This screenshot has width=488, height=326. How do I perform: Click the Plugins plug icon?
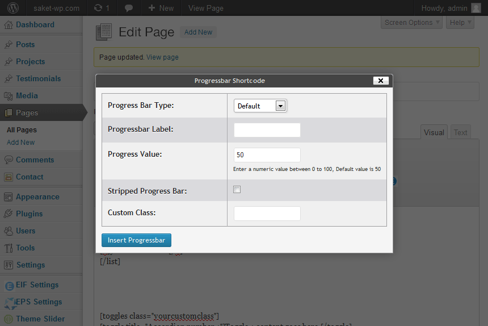click(x=9, y=214)
